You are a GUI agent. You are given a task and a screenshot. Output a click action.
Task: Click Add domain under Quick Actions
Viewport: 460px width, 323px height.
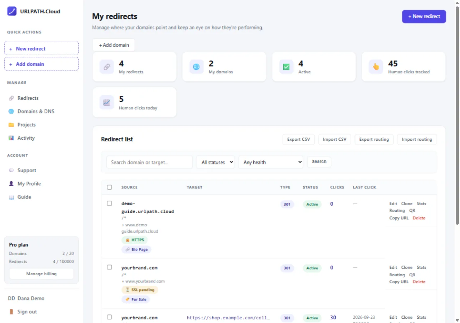pos(41,64)
